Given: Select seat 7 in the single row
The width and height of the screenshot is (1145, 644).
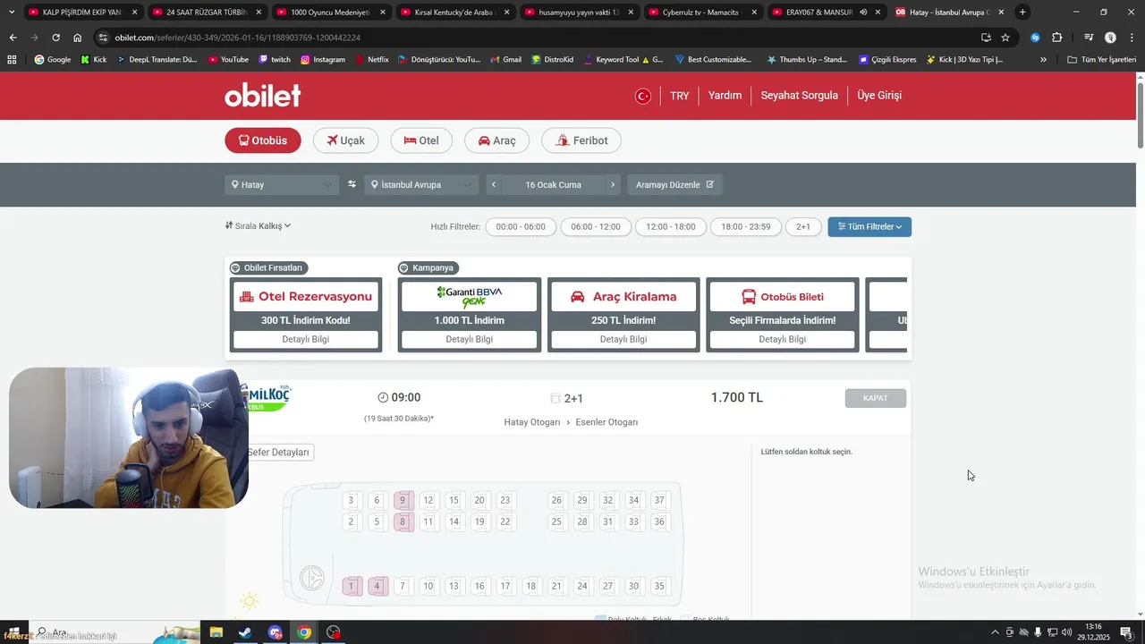Looking at the screenshot, I should [x=403, y=587].
